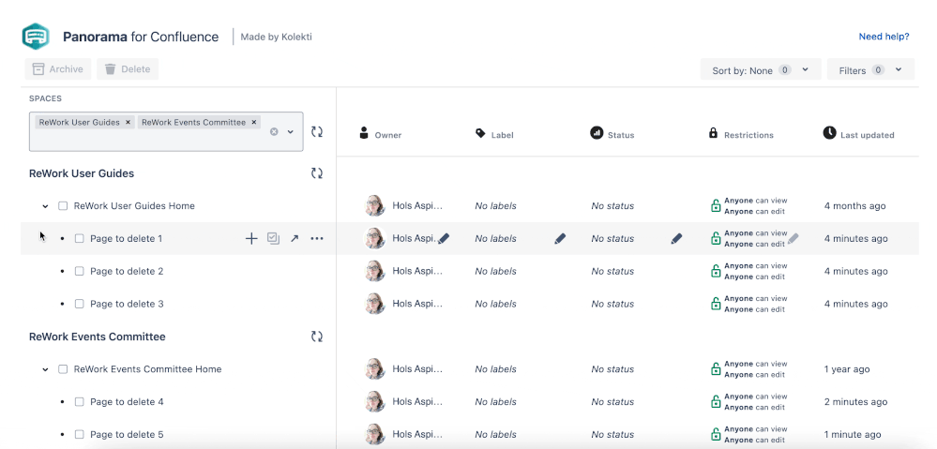Screen dimensions: 937x449
Task: Click the unlocked padlock for ReWork User Guides Home
Action: 716,206
